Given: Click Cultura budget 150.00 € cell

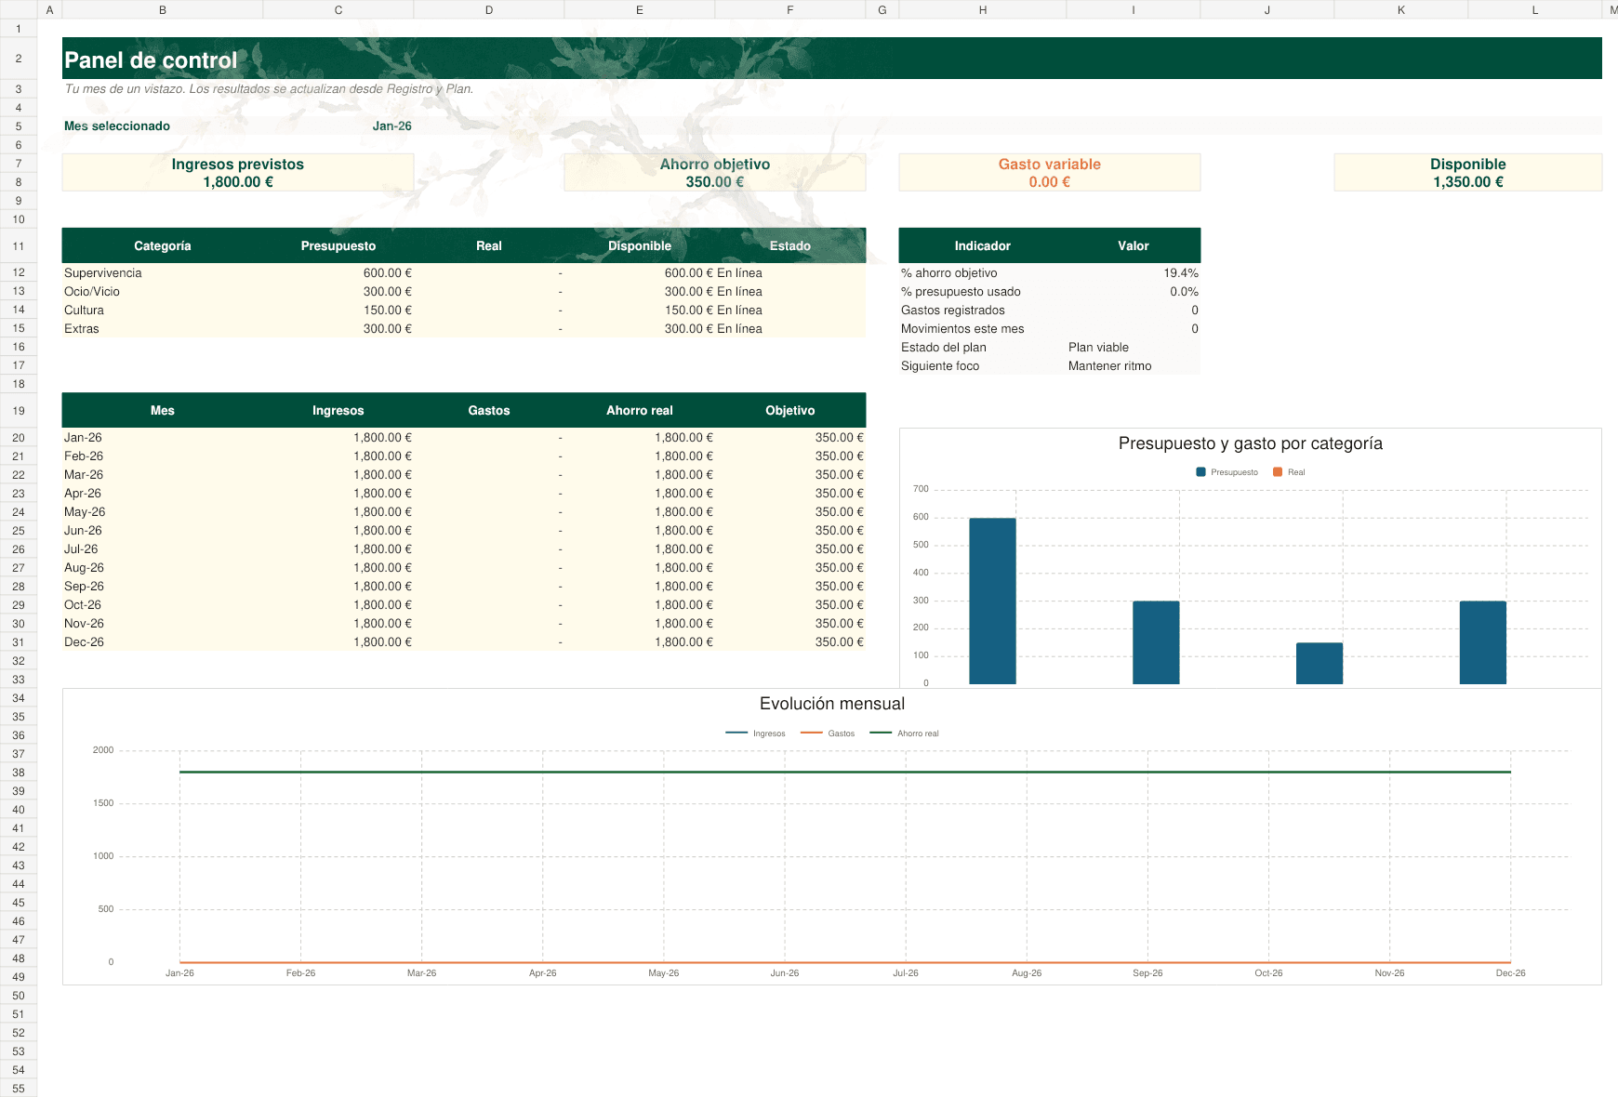Looking at the screenshot, I should pyautogui.click(x=338, y=311).
